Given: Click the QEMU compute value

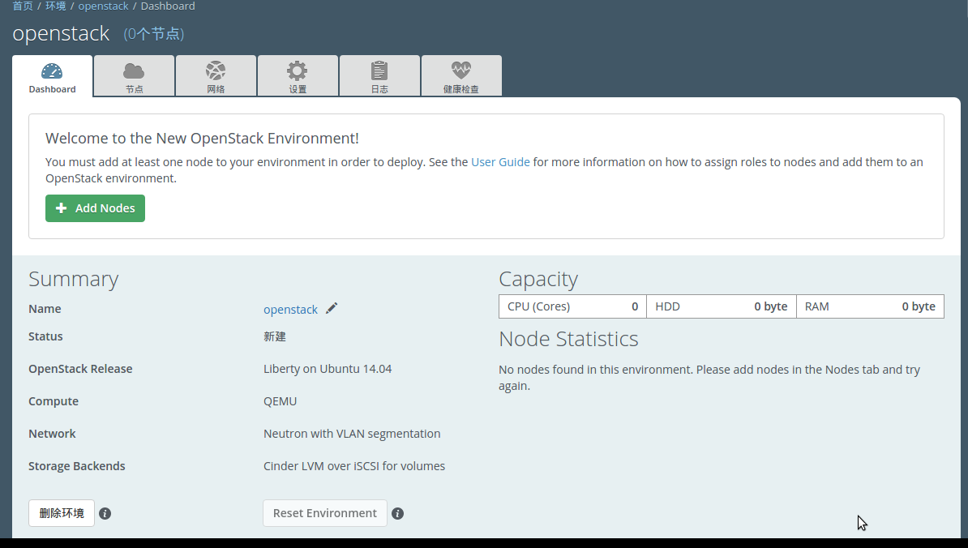Looking at the screenshot, I should 281,401.
